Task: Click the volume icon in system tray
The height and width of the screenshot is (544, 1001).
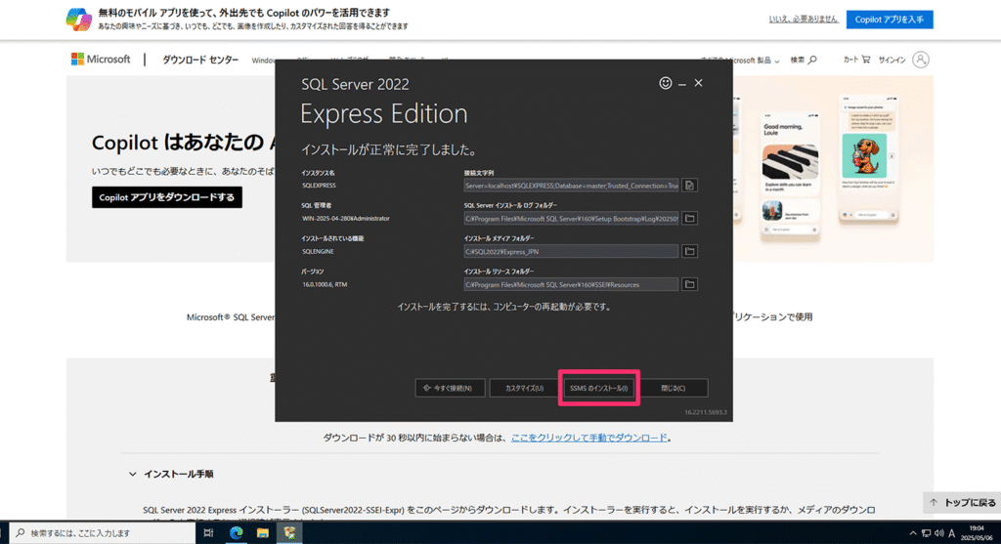Action: pos(938,533)
